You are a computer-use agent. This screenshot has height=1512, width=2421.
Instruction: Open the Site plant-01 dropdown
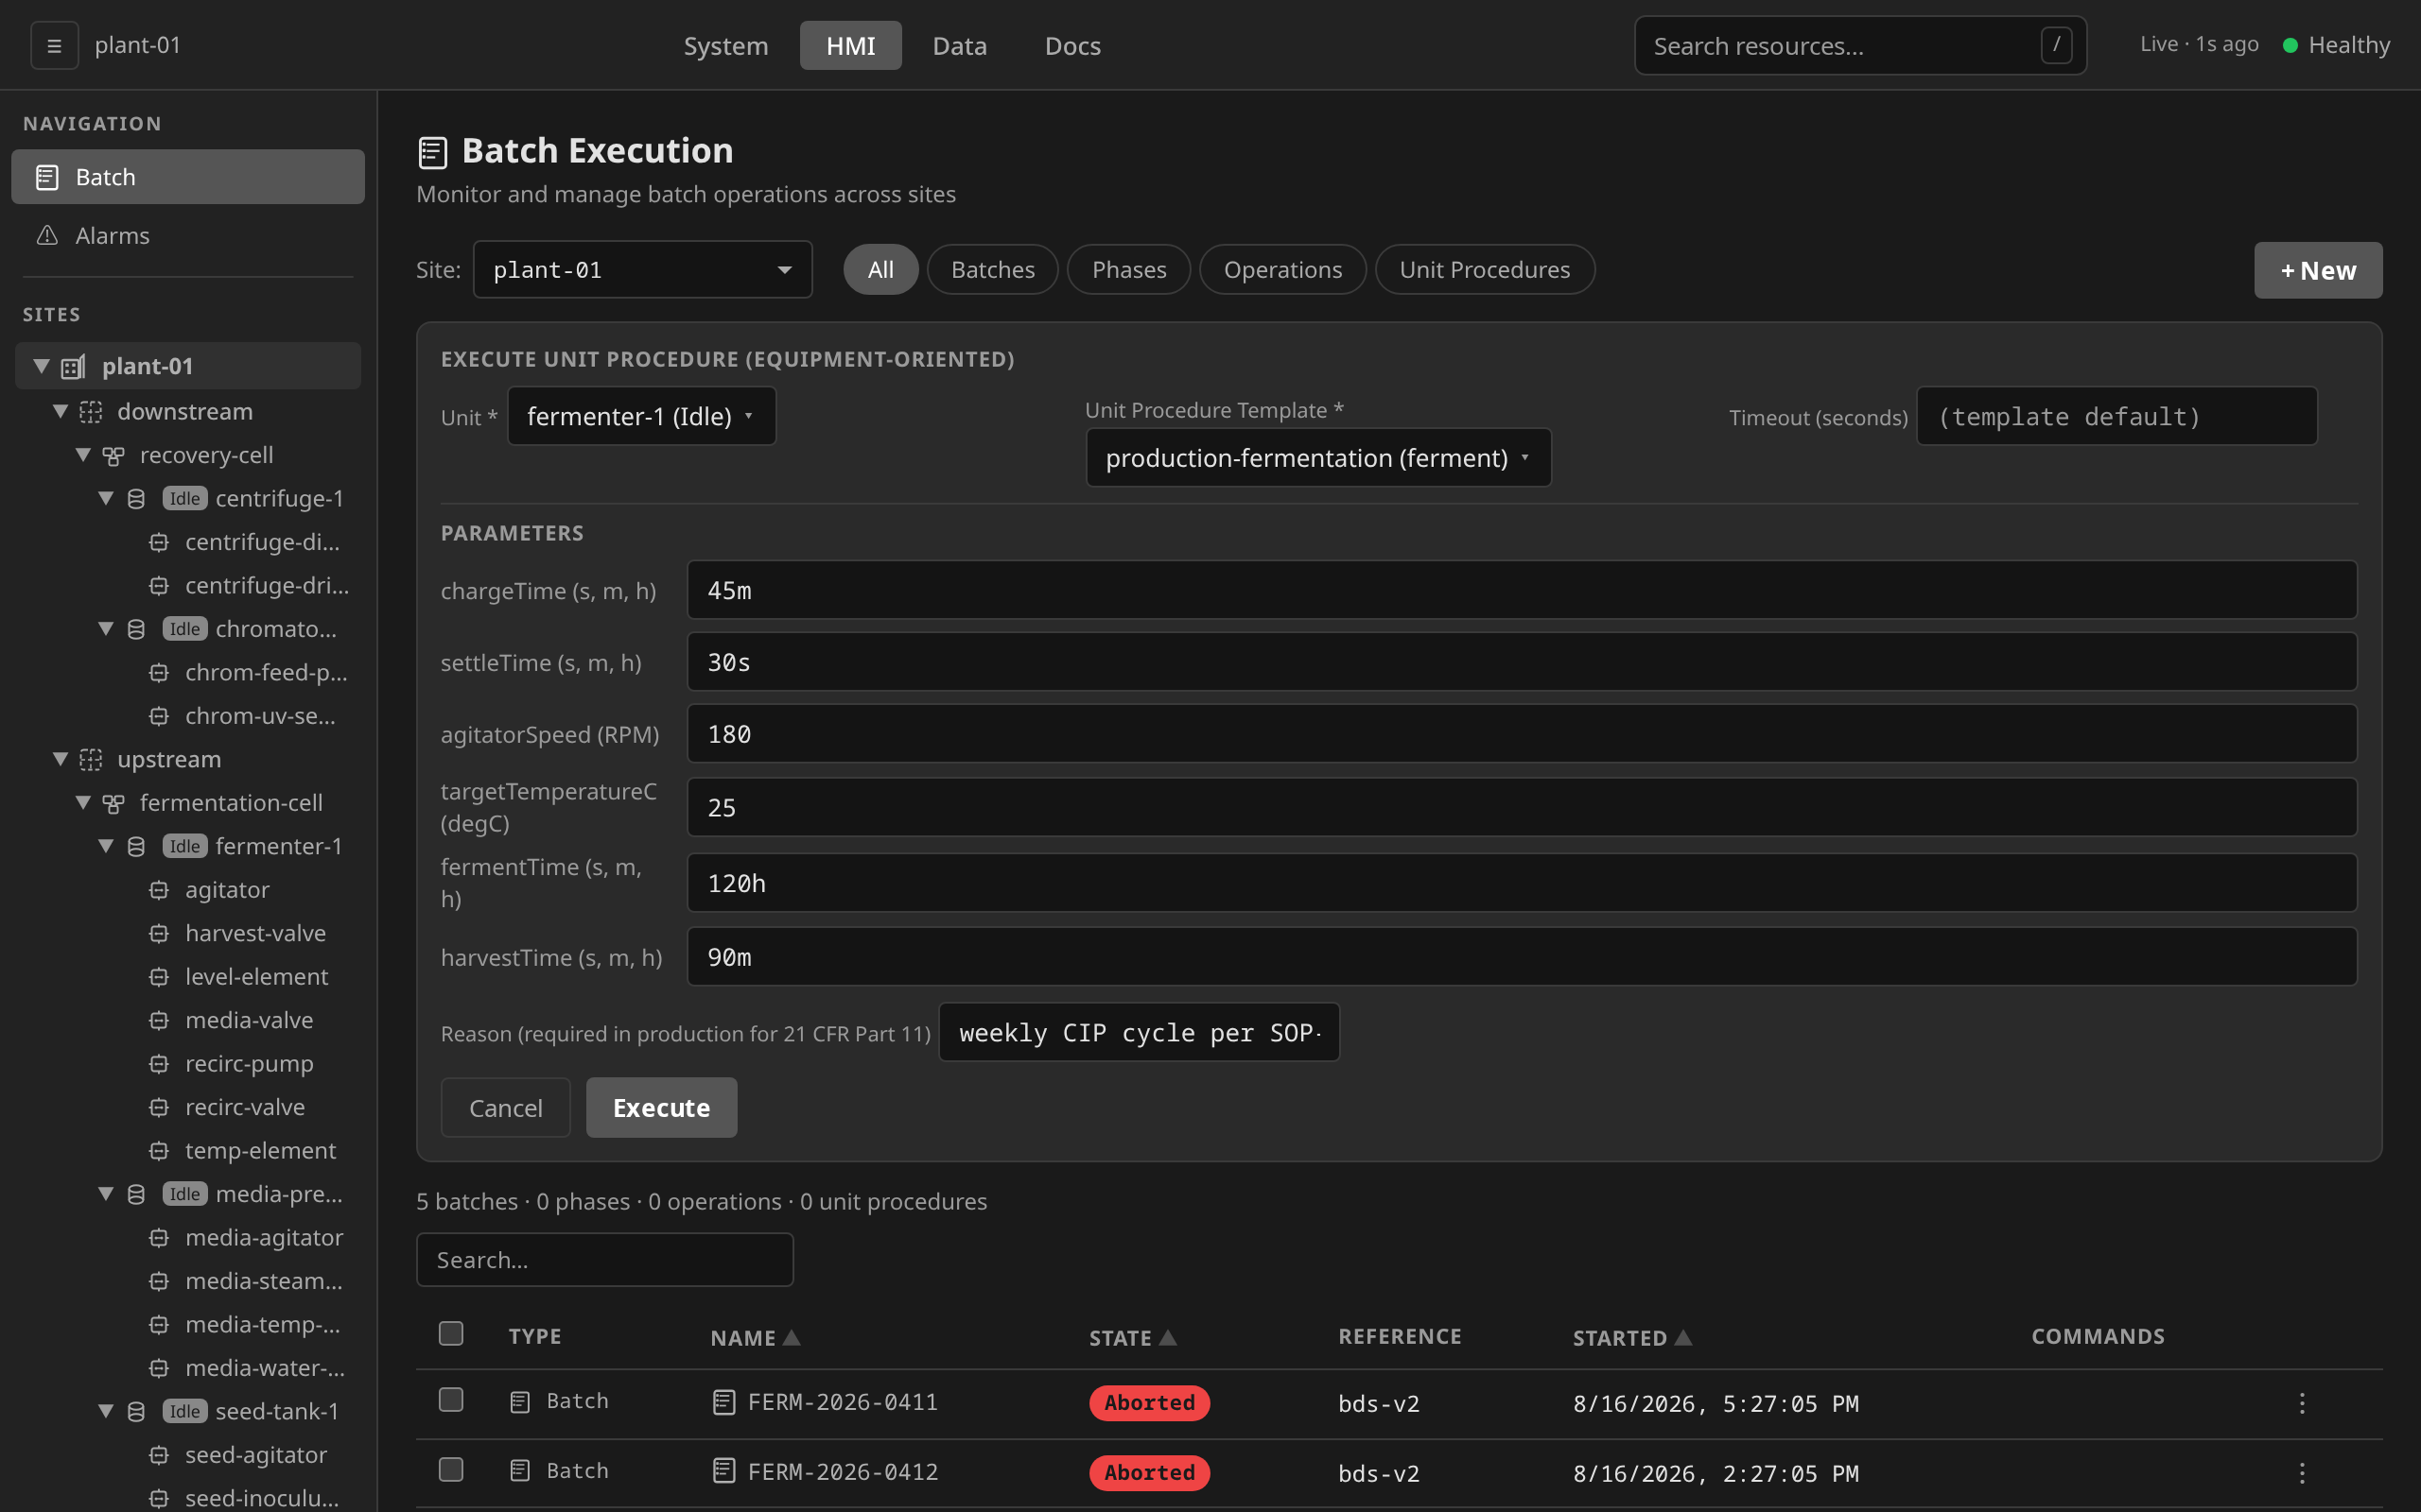pos(642,269)
